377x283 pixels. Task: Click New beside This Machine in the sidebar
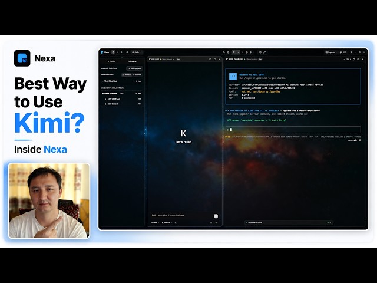coord(138,81)
